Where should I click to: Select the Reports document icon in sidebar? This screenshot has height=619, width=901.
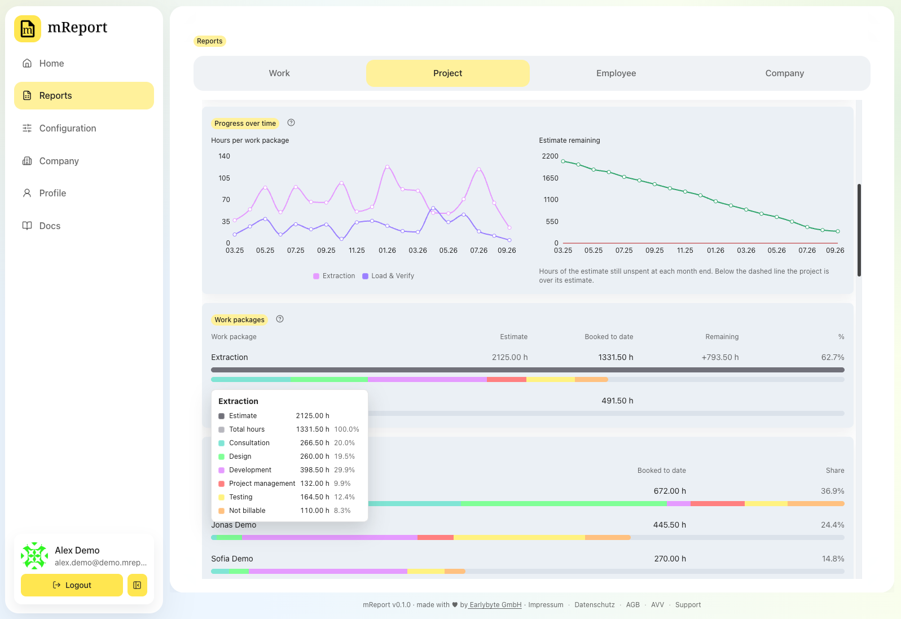[27, 95]
